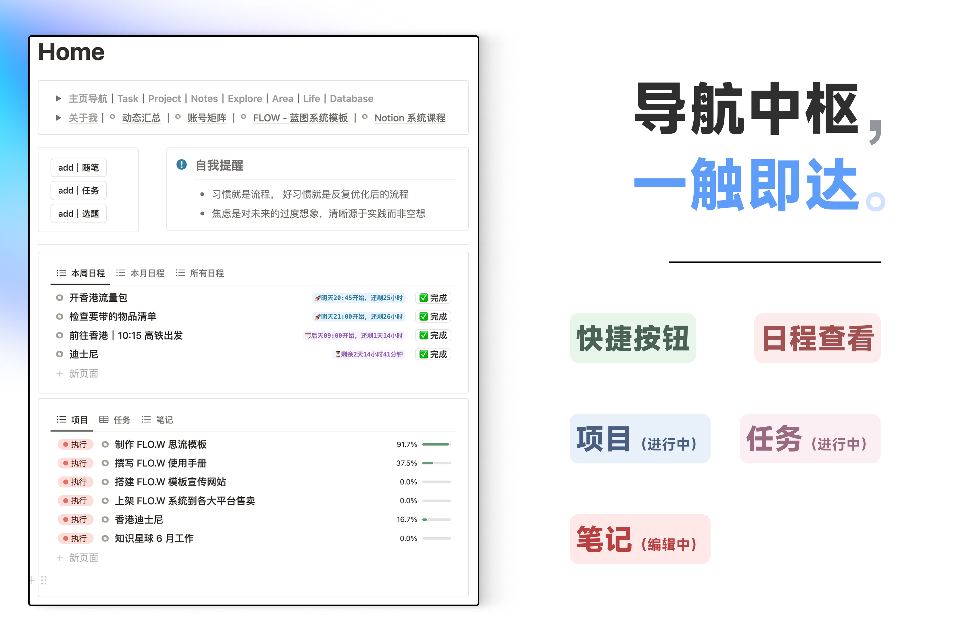Open the 开香港流量包 schedule entry

pyautogui.click(x=98, y=298)
